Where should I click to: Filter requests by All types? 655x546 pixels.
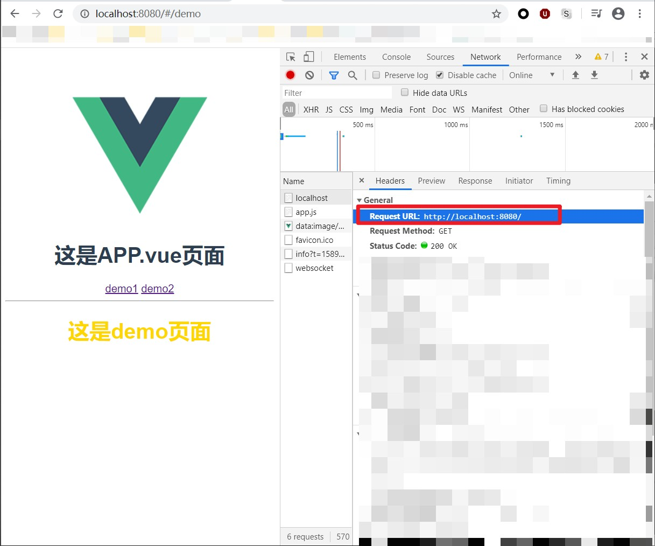coord(289,109)
